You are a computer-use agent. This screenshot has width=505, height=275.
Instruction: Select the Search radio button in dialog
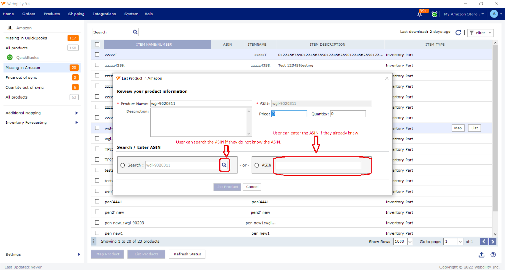[x=122, y=165]
